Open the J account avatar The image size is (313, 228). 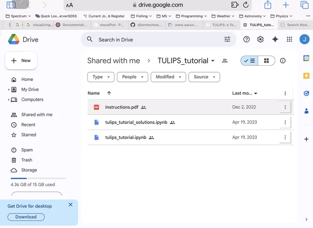(304, 39)
